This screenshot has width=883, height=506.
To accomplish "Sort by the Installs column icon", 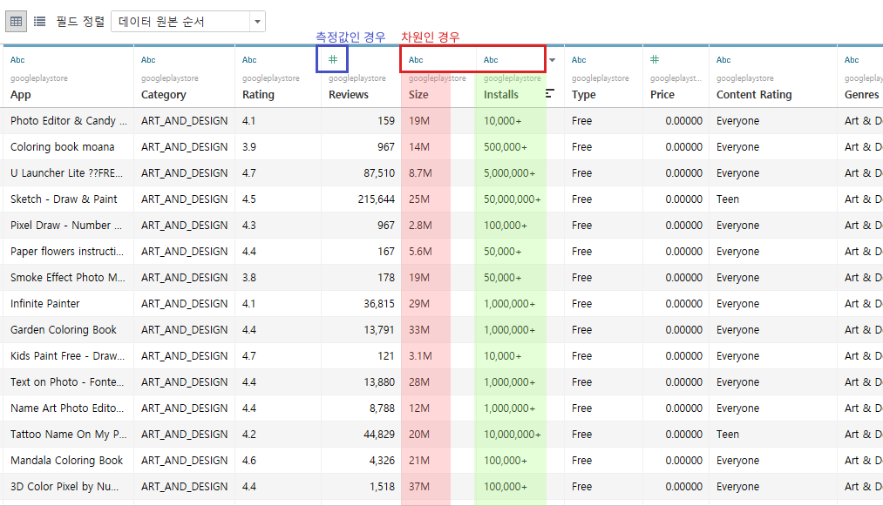I will [550, 93].
